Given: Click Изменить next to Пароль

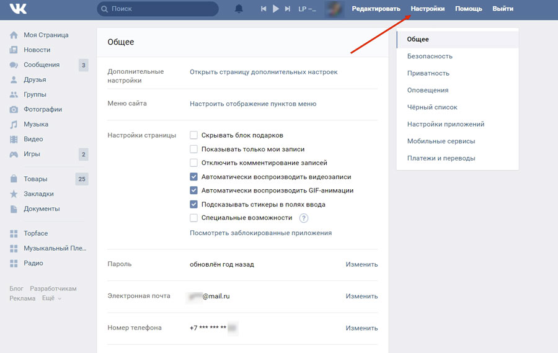Looking at the screenshot, I should (361, 264).
